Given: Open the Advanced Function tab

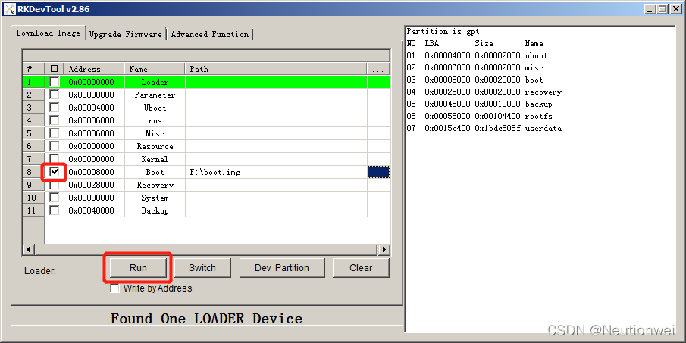Looking at the screenshot, I should 209,35.
